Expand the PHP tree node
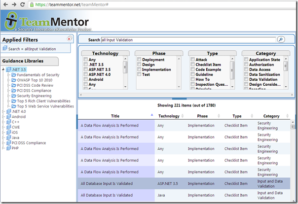The width and height of the screenshot is (298, 204). tap(3, 148)
